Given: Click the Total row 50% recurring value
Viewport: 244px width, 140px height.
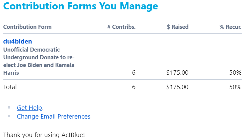Looking at the screenshot, I should coord(235,87).
